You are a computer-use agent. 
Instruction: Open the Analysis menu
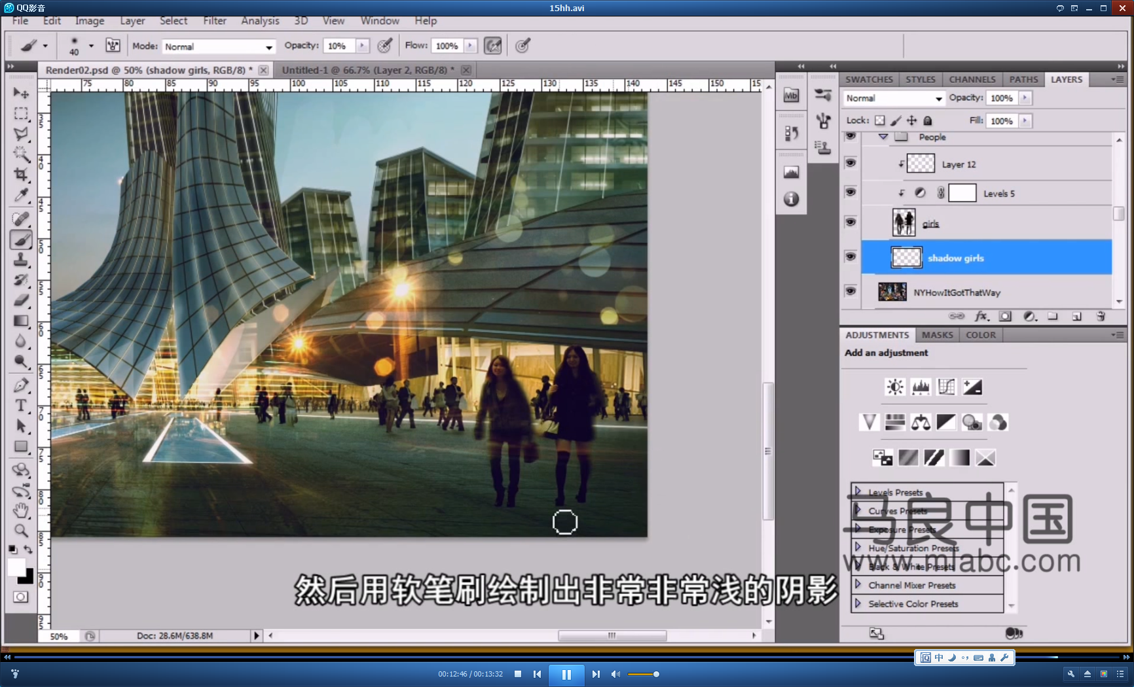260,21
